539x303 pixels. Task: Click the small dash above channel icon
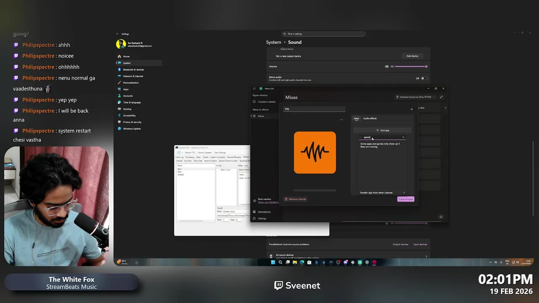[342, 120]
